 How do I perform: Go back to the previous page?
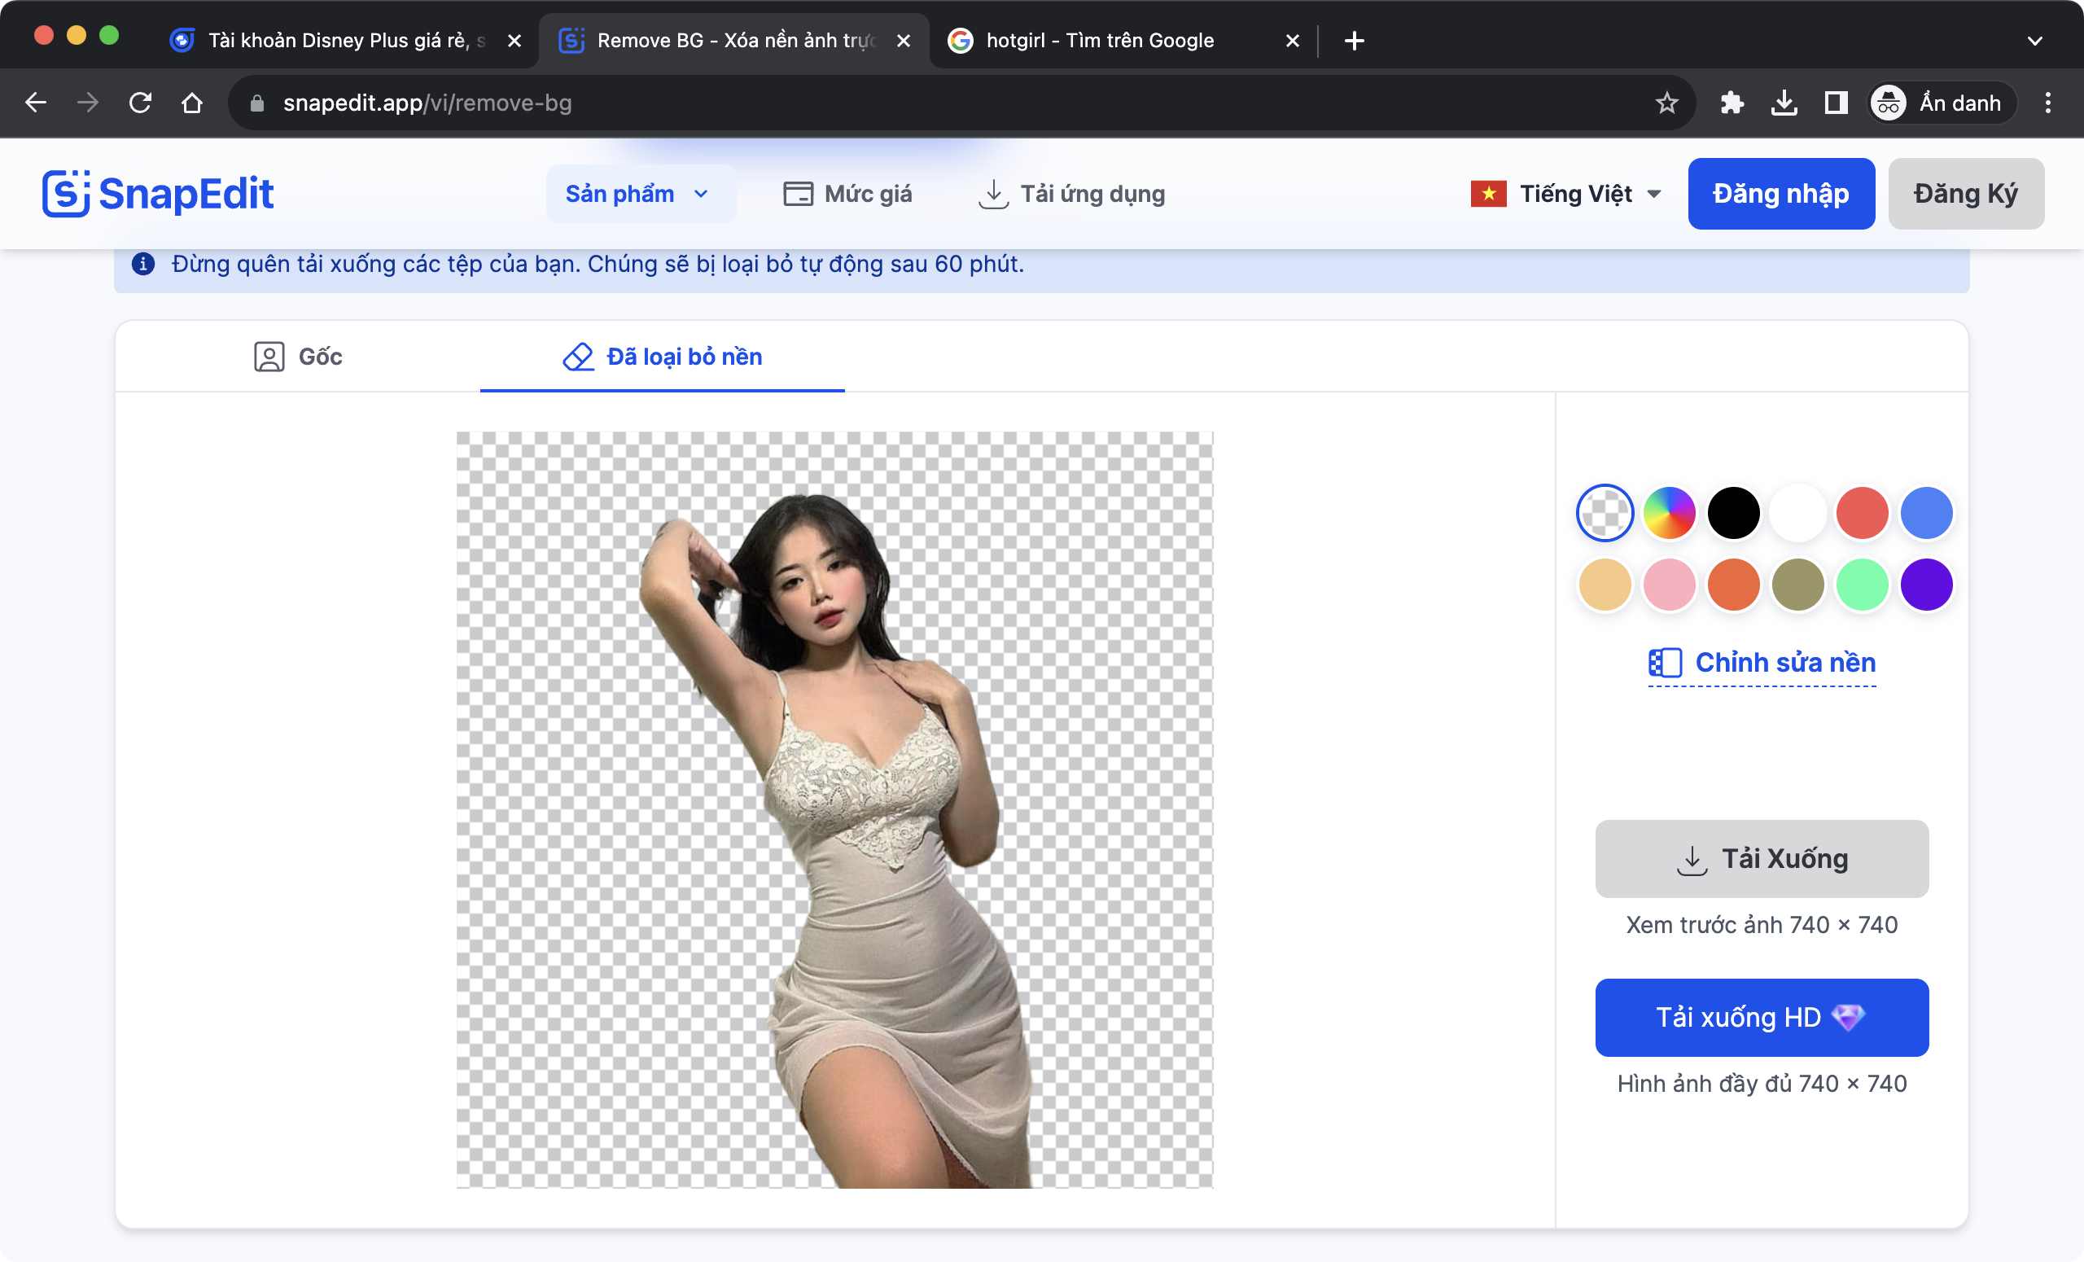[x=36, y=103]
